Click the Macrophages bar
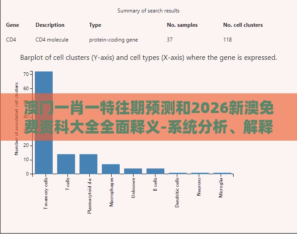The image size is (297, 234). coord(111,169)
